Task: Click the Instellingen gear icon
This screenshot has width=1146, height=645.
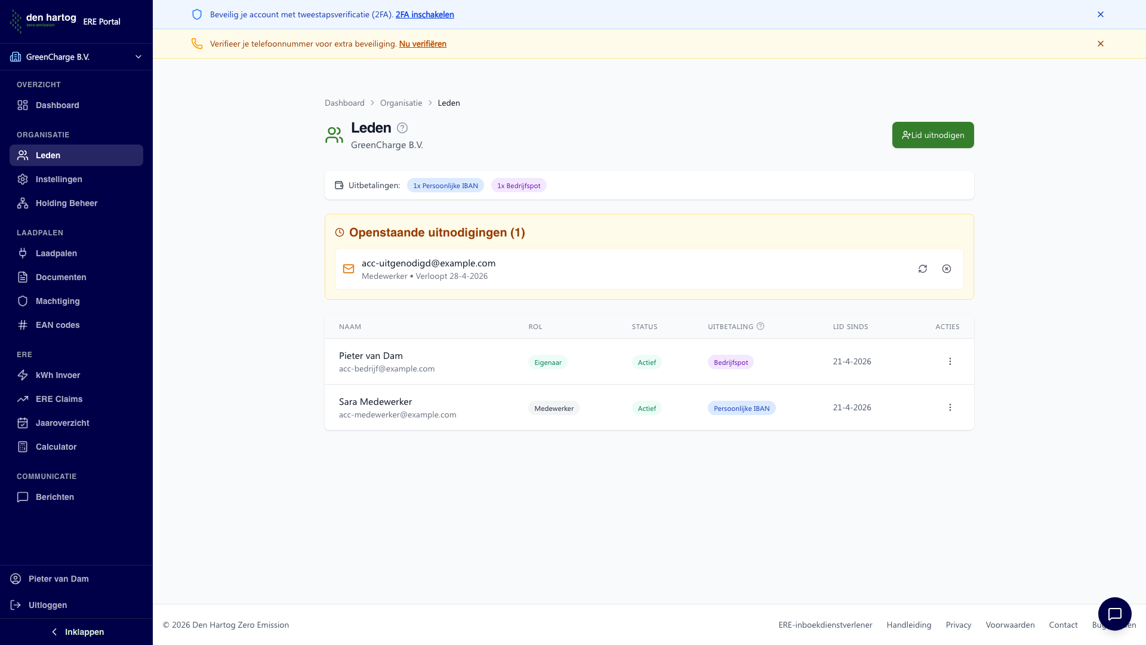Action: [23, 179]
